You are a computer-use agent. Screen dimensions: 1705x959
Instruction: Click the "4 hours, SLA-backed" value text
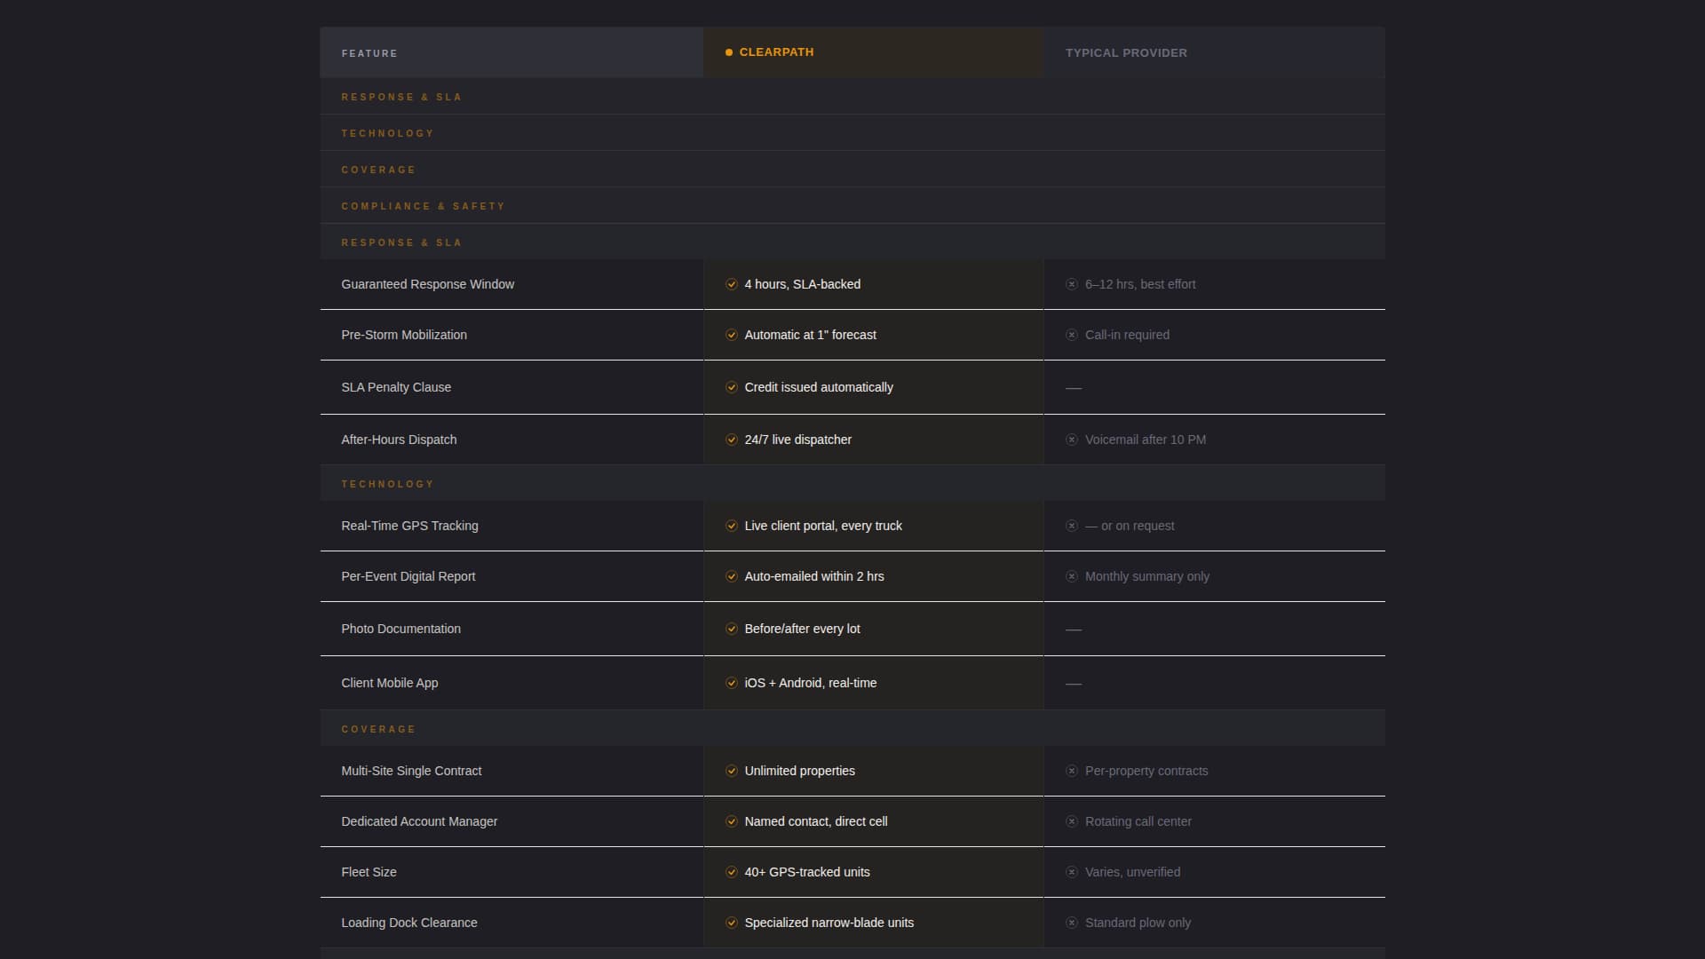coord(803,284)
